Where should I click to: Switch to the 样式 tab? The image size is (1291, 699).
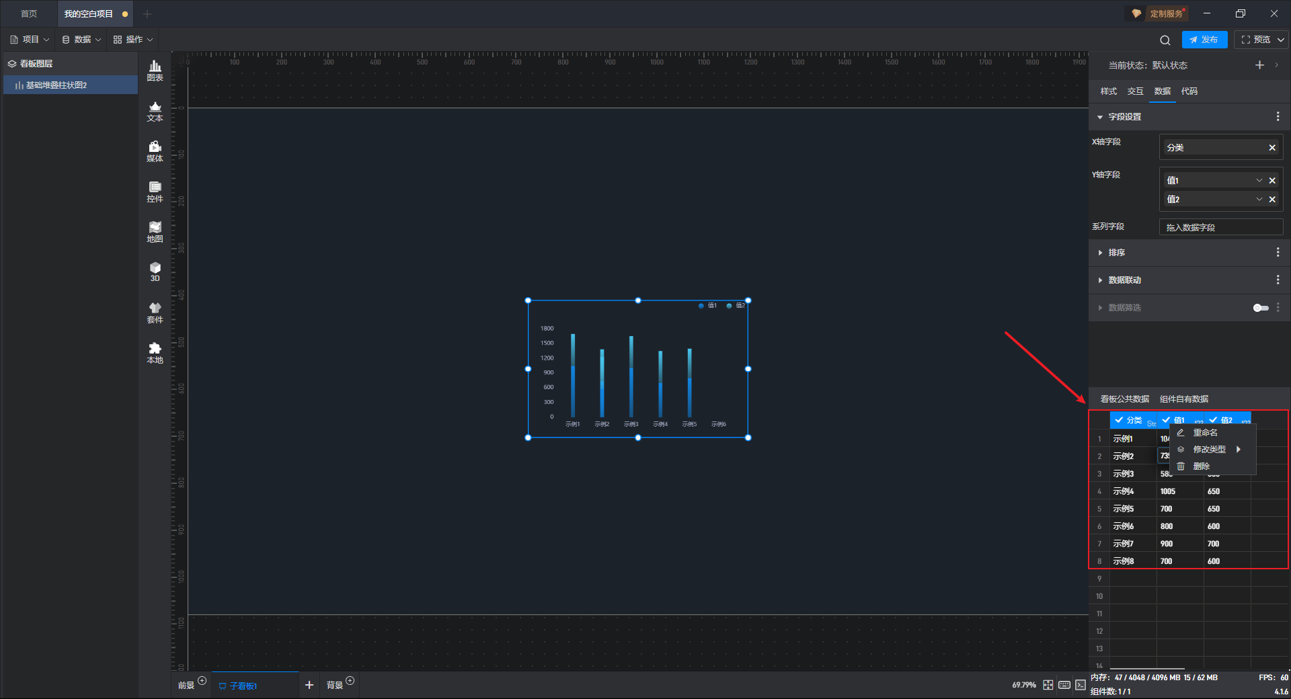[1108, 91]
